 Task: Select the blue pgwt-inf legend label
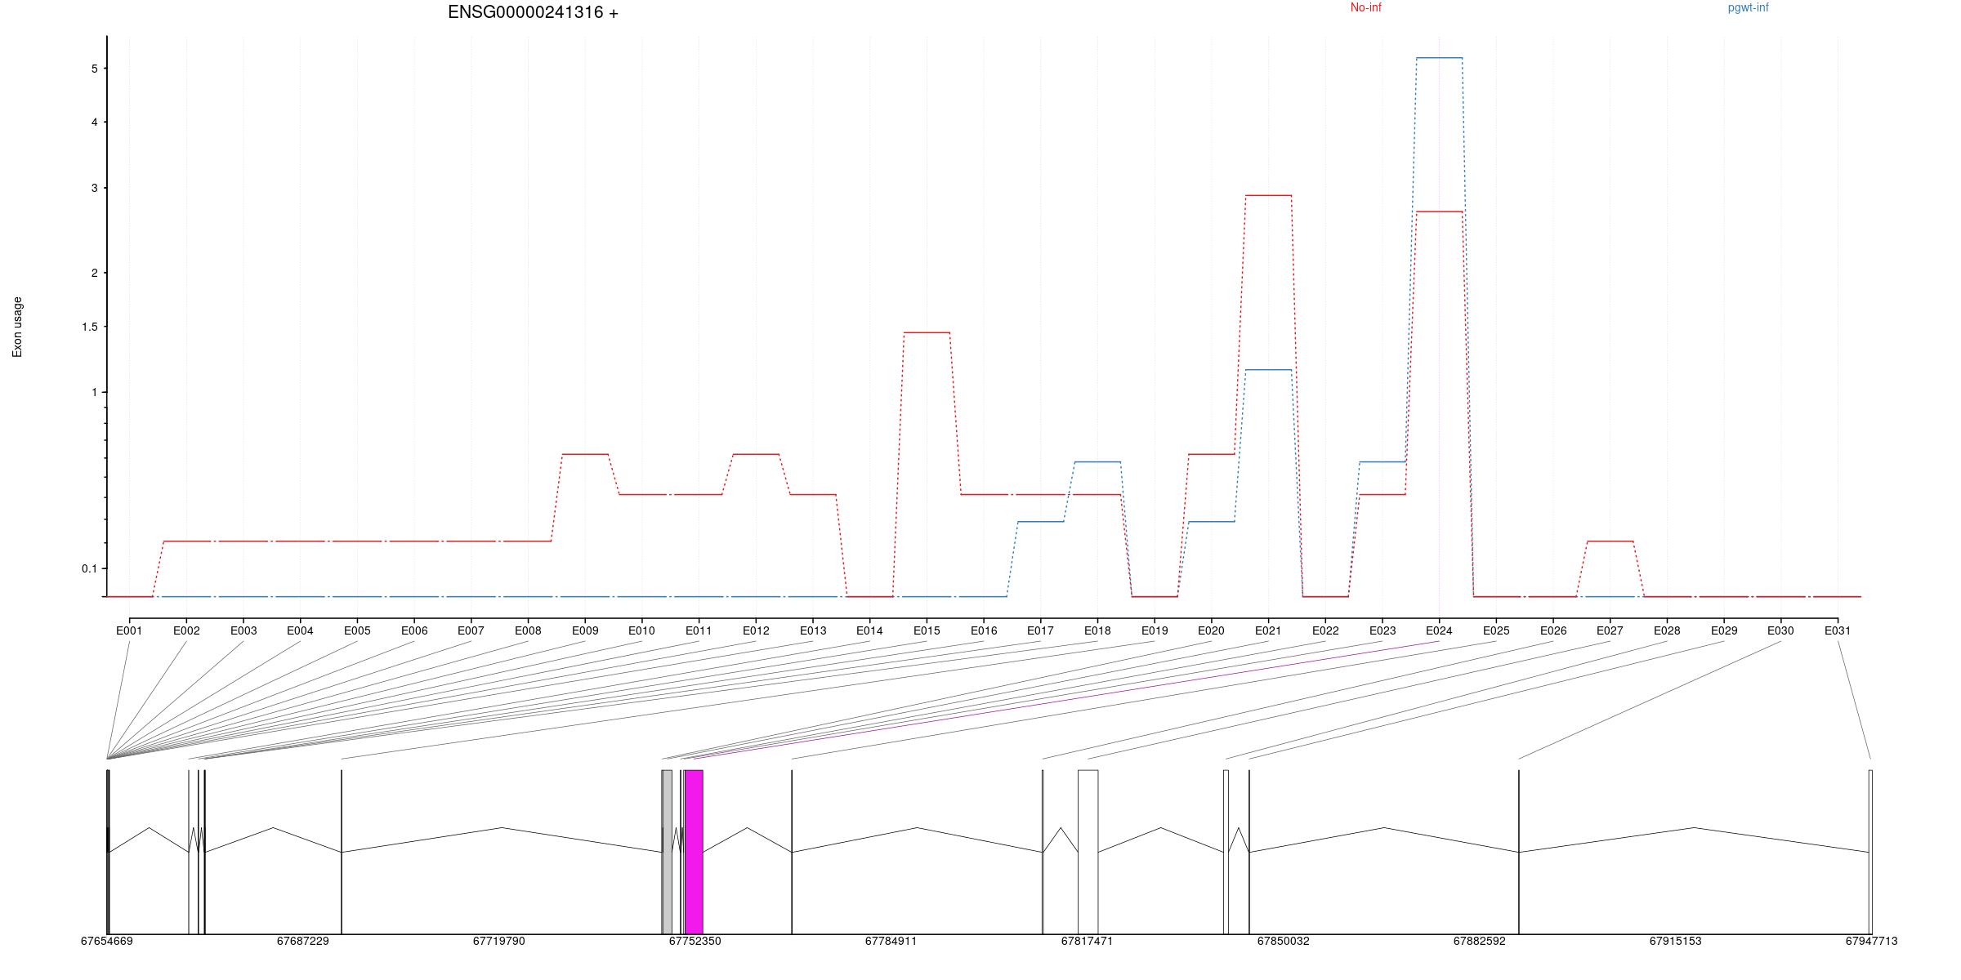click(x=1748, y=7)
